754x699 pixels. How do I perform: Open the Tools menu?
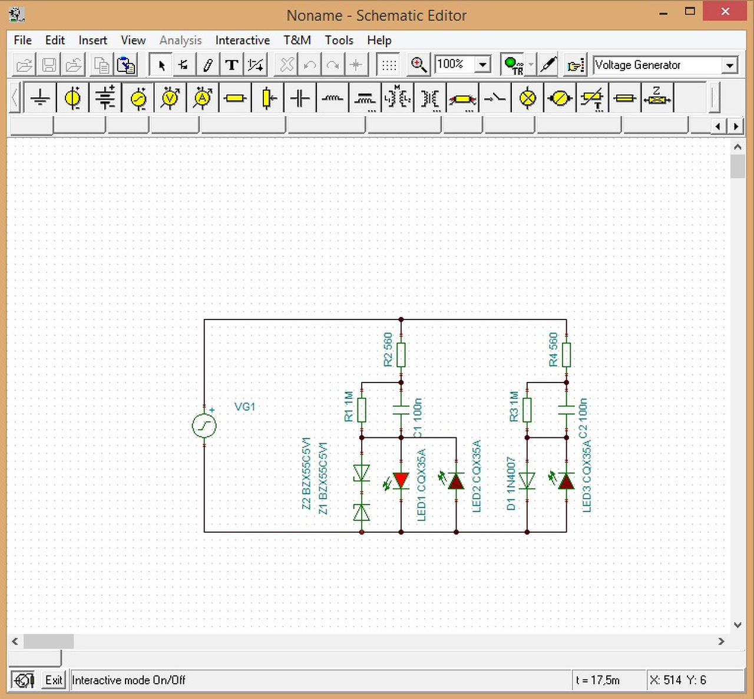pos(339,40)
